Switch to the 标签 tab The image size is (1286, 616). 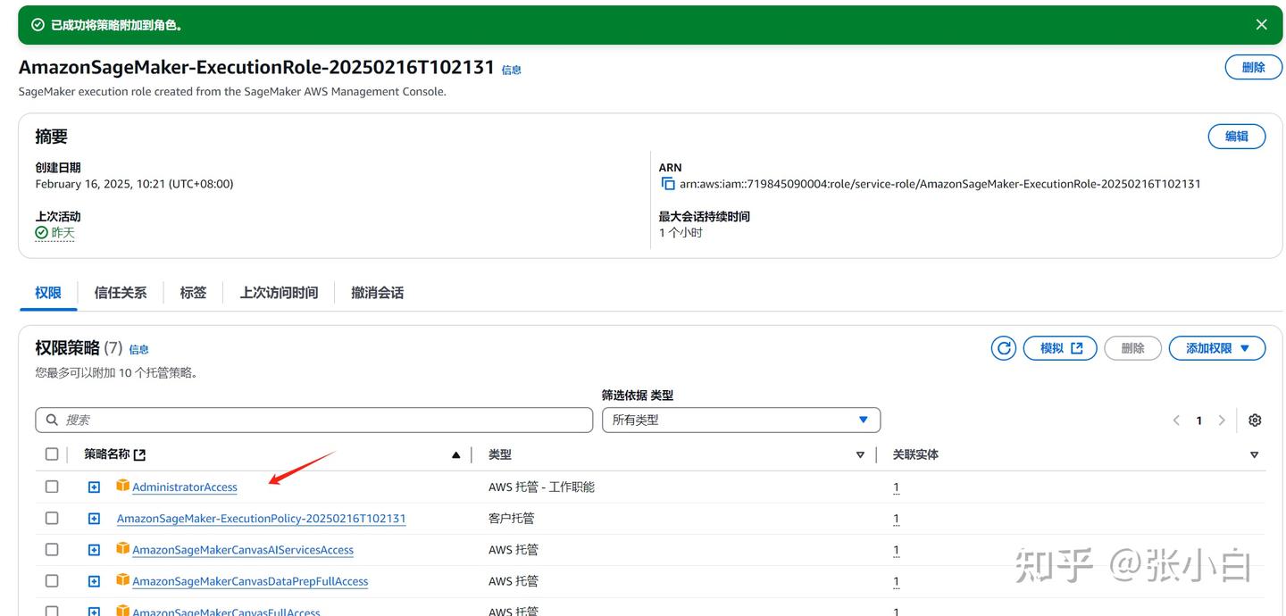193,293
